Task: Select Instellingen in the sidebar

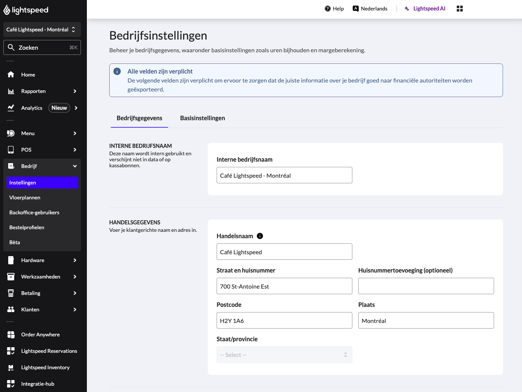Action: [42, 183]
